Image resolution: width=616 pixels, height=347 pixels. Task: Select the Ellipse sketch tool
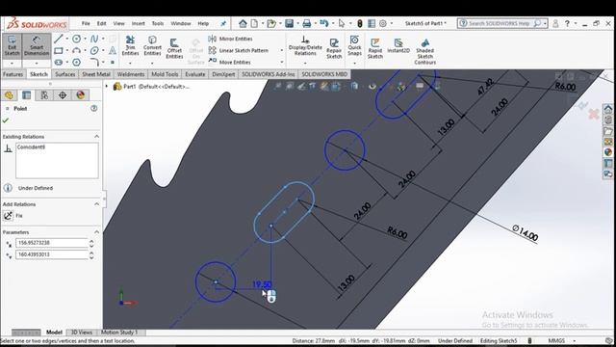click(94, 50)
